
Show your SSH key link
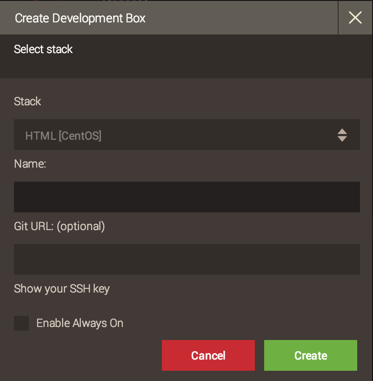pyautogui.click(x=62, y=289)
